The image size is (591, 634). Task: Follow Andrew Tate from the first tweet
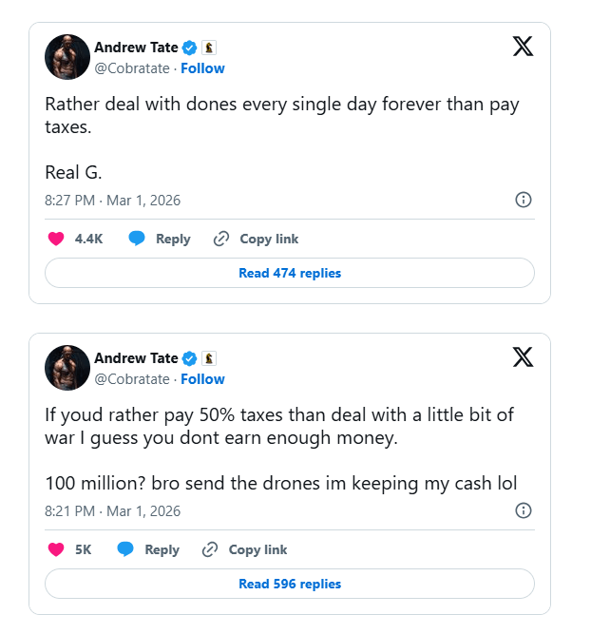(202, 68)
